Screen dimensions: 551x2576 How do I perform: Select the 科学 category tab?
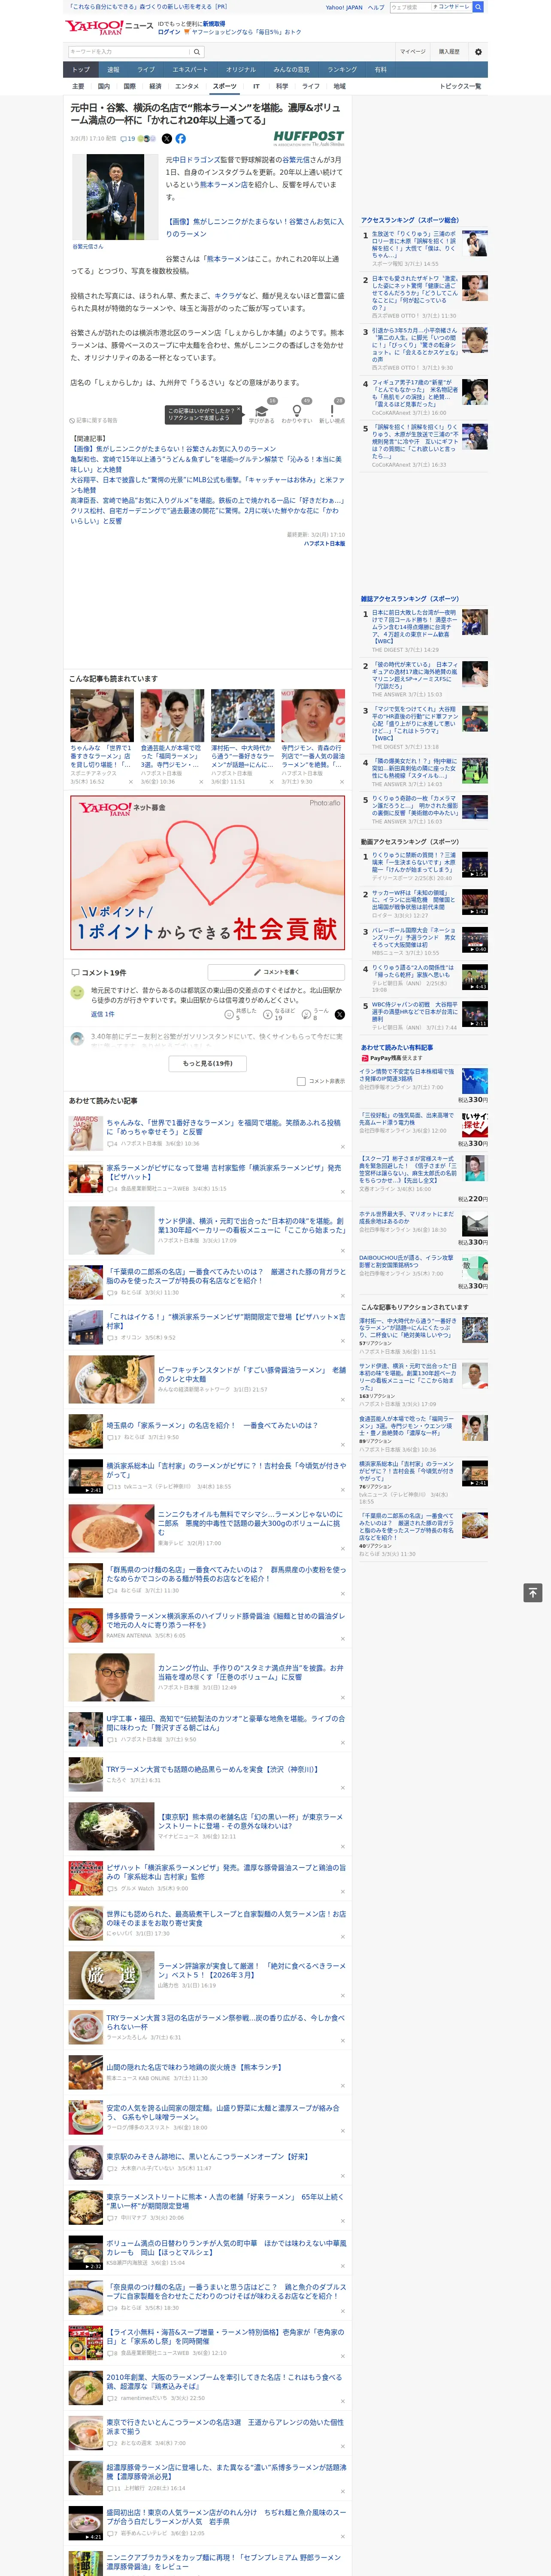pos(282,86)
